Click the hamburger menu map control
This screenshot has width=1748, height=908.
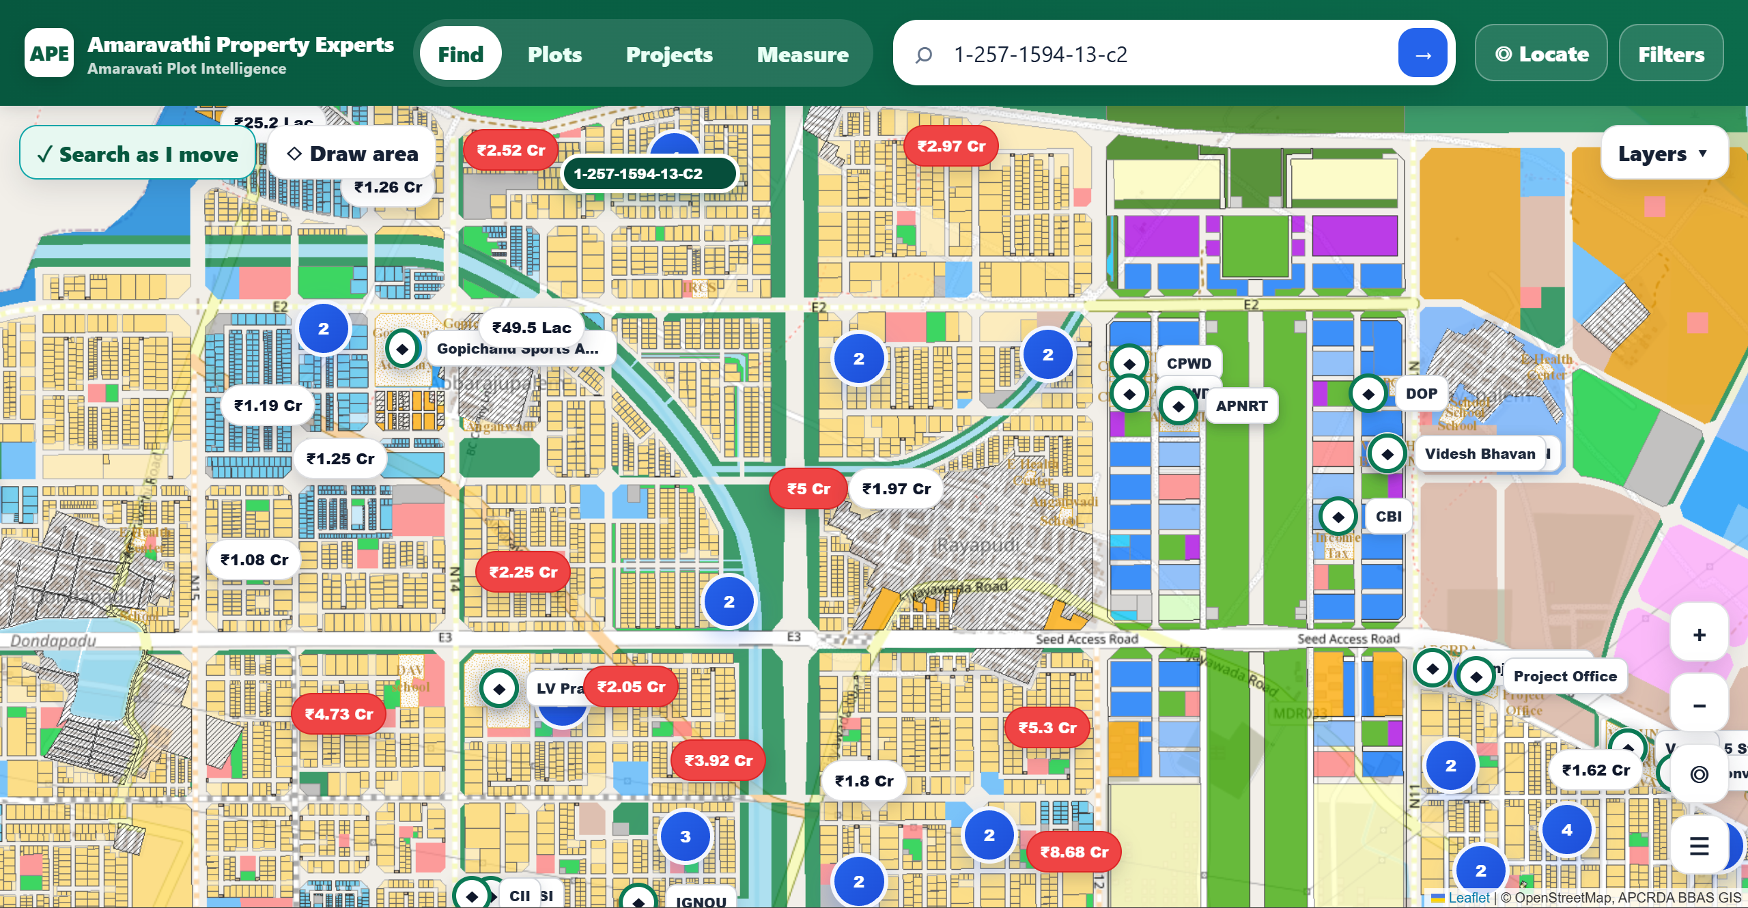click(x=1699, y=847)
